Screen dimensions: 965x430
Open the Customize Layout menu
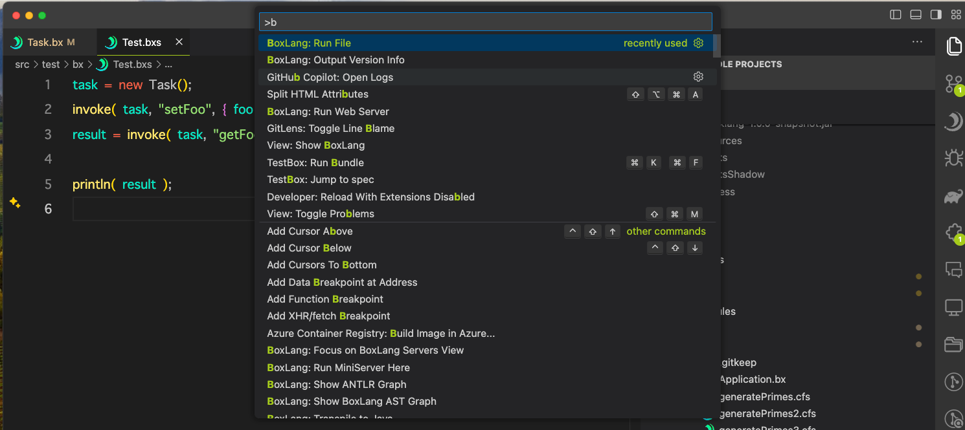pyautogui.click(x=955, y=14)
